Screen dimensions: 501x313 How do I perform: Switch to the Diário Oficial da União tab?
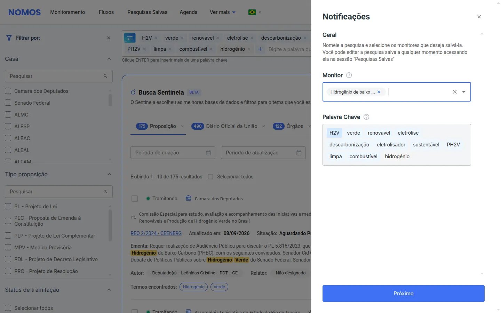pos(224,126)
